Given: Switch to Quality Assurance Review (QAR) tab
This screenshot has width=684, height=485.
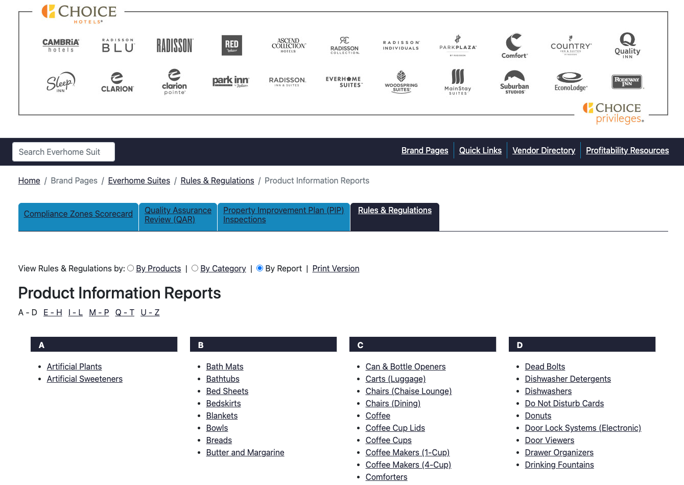Looking at the screenshot, I should 178,217.
